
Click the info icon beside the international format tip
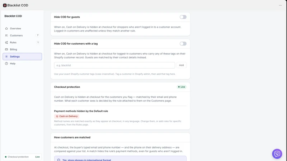pyautogui.click(x=58, y=160)
